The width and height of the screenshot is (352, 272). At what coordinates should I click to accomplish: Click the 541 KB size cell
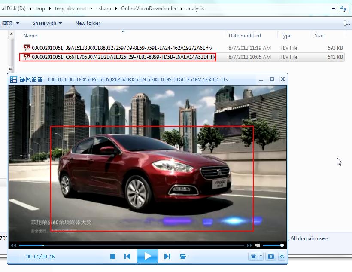335,57
